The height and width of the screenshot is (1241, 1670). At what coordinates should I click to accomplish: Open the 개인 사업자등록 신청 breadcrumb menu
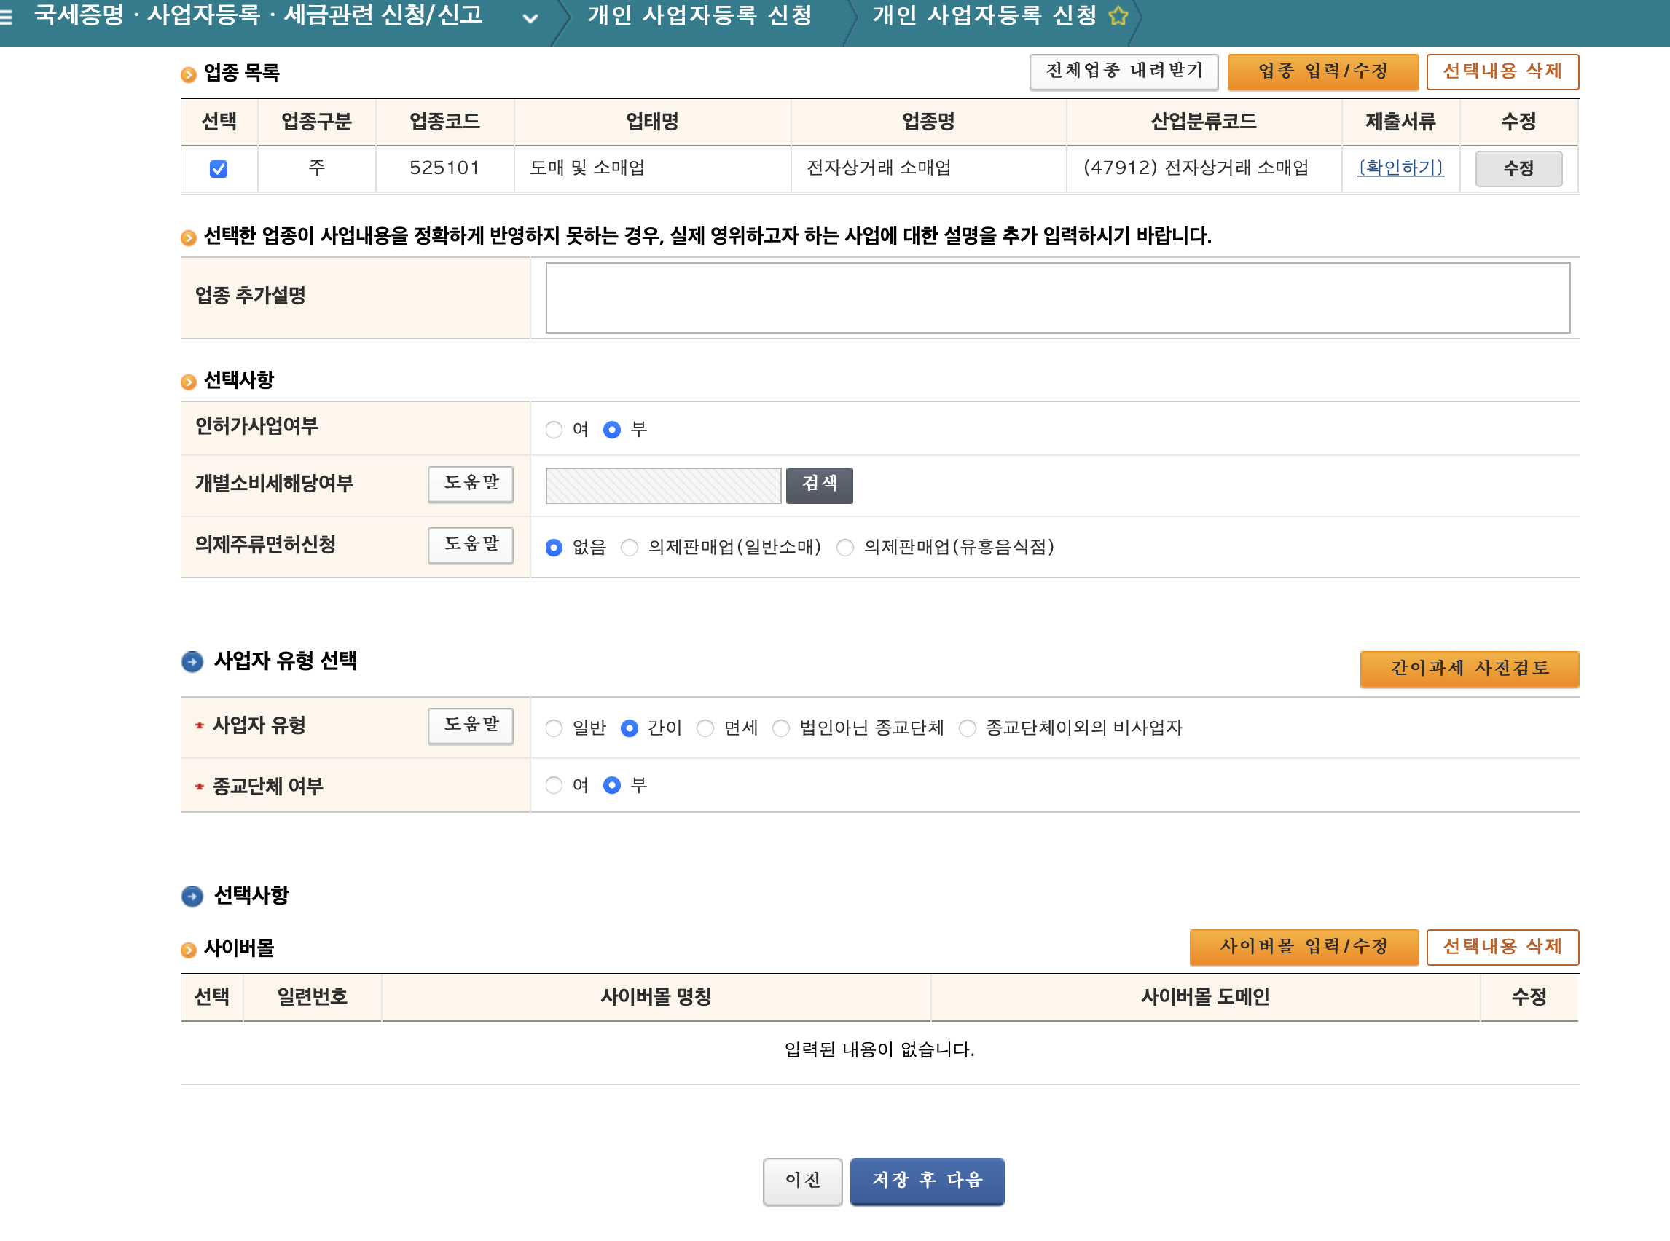tap(699, 16)
